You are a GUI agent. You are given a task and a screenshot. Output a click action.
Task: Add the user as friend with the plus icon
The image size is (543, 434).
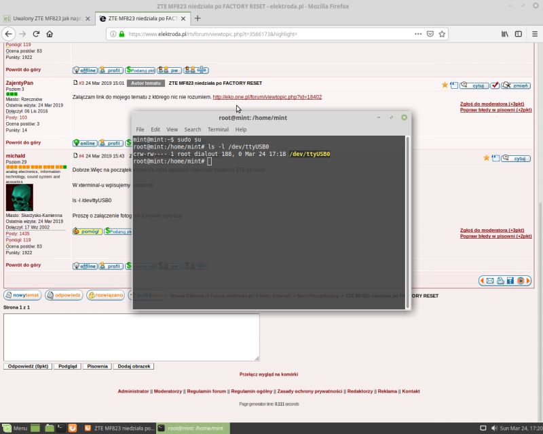pos(196,71)
